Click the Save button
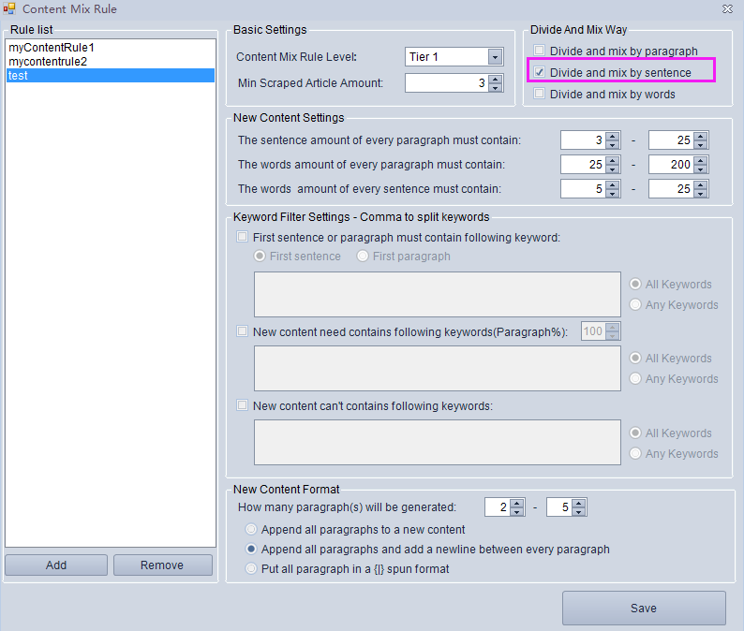744x631 pixels. tap(644, 608)
